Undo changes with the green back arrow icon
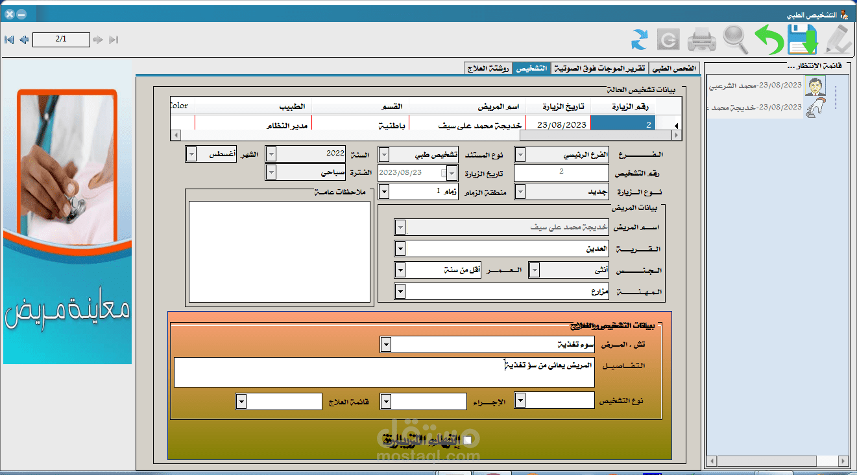 click(769, 39)
